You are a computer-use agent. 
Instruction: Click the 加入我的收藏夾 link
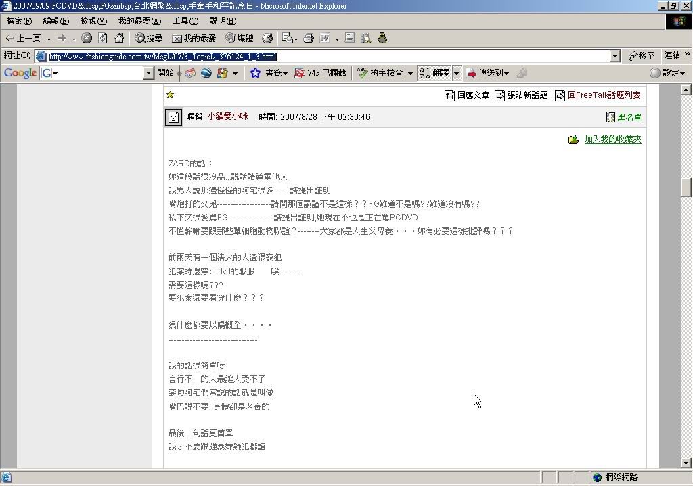click(612, 139)
